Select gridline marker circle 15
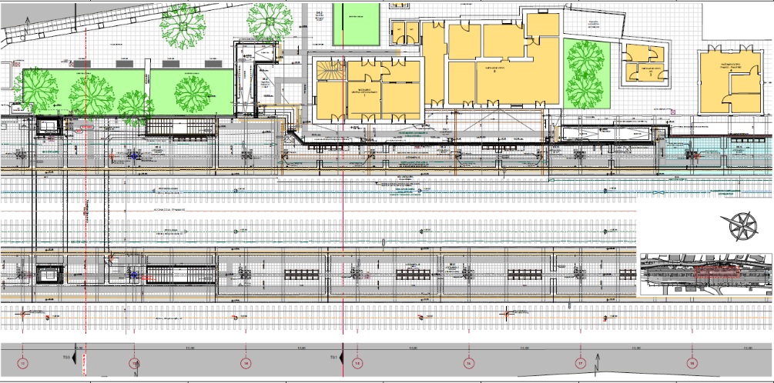 coord(357,363)
